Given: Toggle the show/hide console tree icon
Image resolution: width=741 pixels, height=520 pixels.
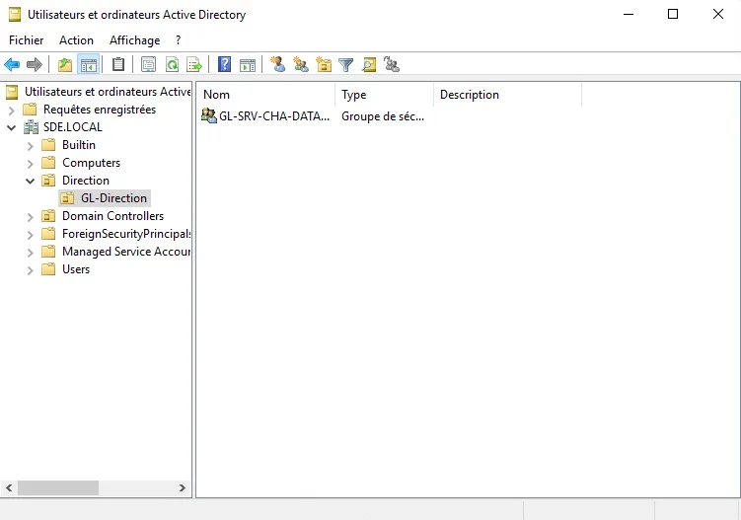Looking at the screenshot, I should (88, 65).
